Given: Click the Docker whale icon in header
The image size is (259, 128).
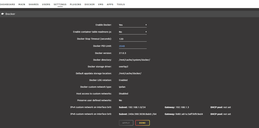Looking at the screenshot, I should pos(3,14).
